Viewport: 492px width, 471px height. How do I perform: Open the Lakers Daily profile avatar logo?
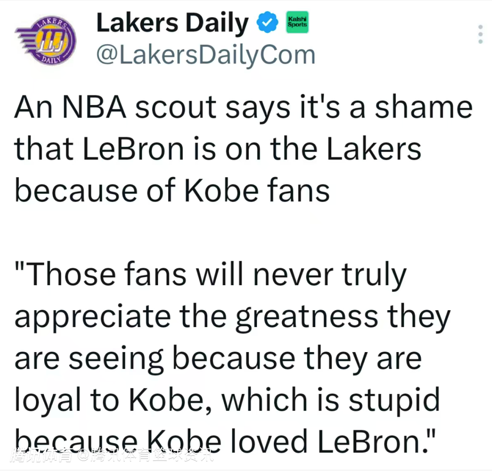pyautogui.click(x=45, y=42)
